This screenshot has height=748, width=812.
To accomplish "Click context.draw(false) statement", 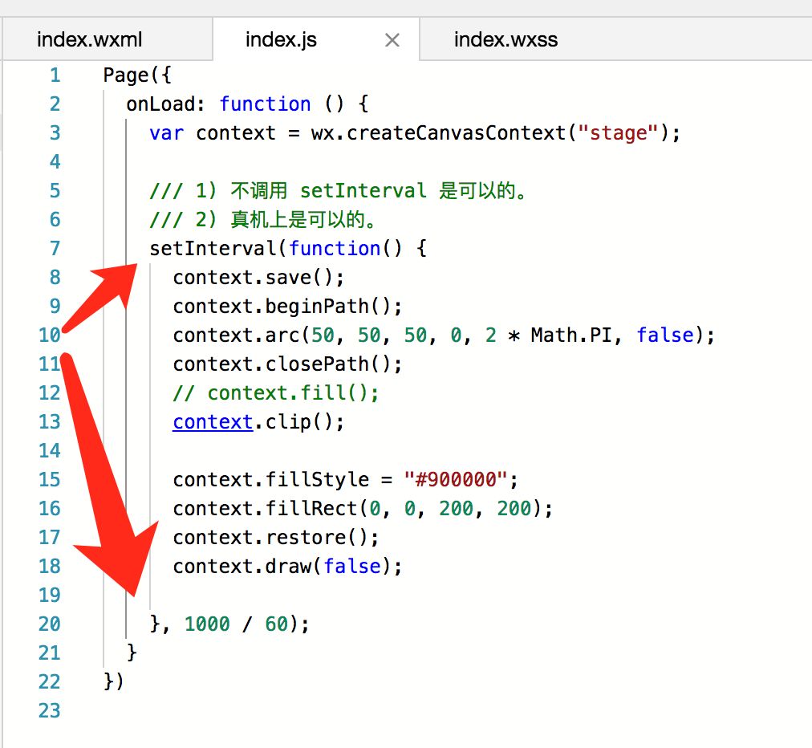I will point(287,566).
